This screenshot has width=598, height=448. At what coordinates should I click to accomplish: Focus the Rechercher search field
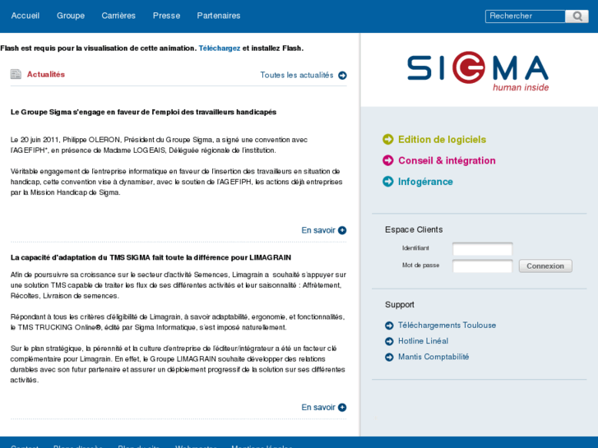[x=525, y=16]
